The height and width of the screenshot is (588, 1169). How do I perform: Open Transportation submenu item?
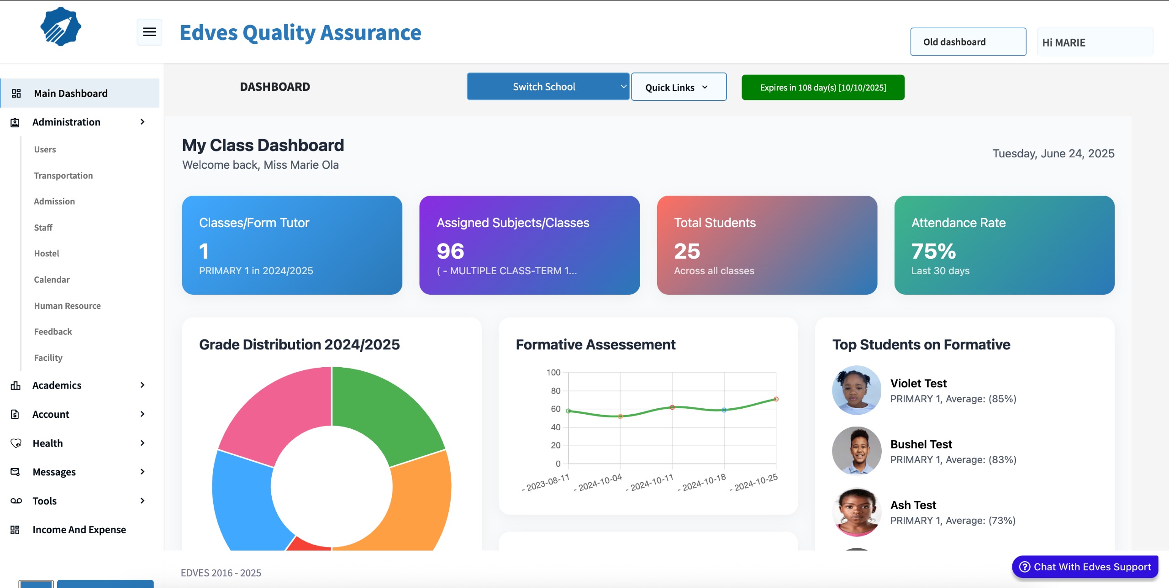pyautogui.click(x=63, y=176)
